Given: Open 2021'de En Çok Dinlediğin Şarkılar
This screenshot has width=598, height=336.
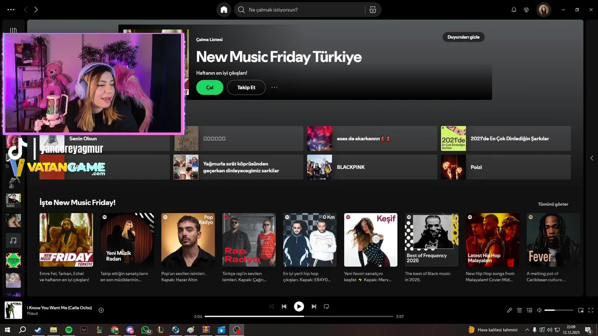Looking at the screenshot, I should click(x=506, y=139).
